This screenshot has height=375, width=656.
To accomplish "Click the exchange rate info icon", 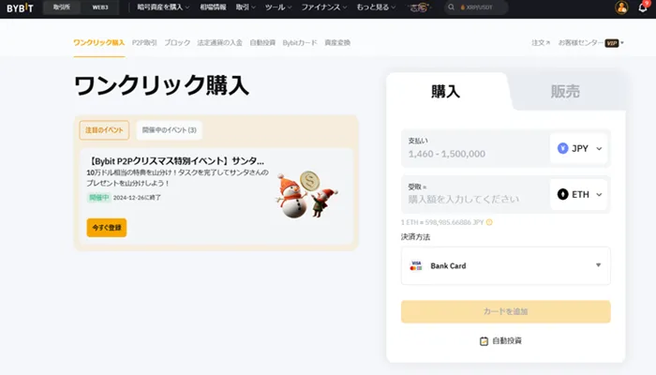I will click(x=489, y=222).
